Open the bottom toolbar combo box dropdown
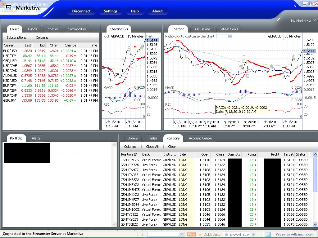This screenshot has height=238, width=318. (x=181, y=234)
